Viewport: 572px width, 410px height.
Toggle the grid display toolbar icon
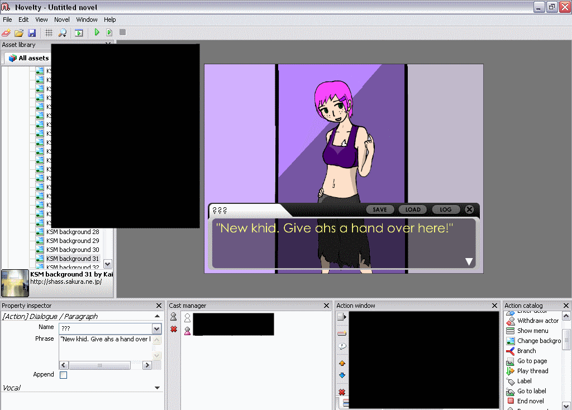point(49,33)
